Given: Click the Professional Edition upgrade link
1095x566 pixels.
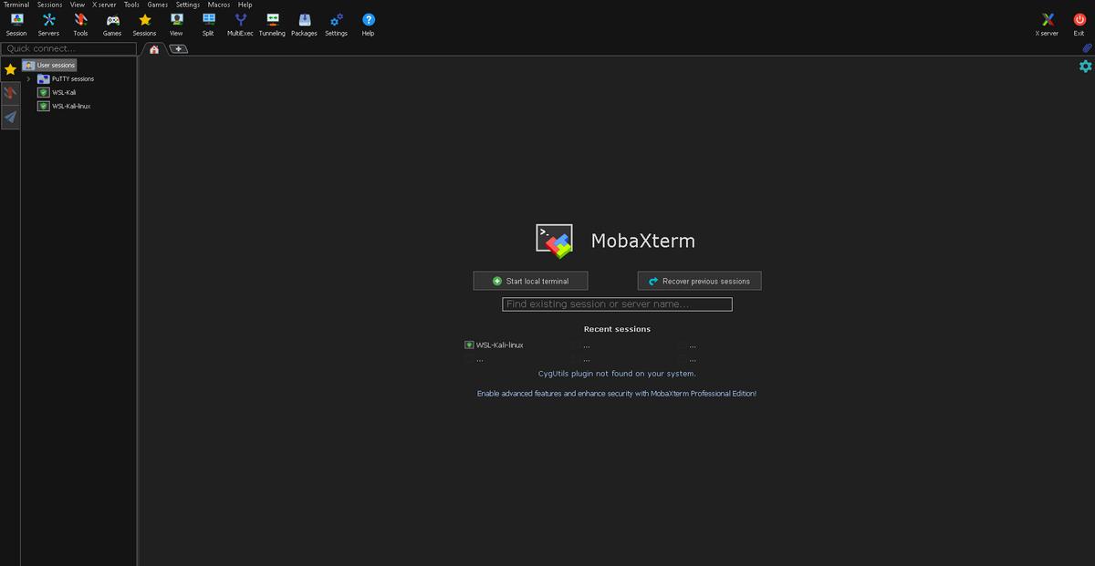Looking at the screenshot, I should 617,394.
